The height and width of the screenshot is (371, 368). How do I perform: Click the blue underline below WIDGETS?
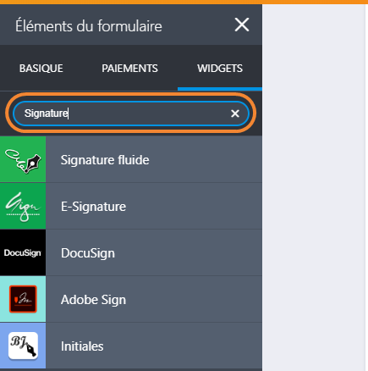(220, 89)
